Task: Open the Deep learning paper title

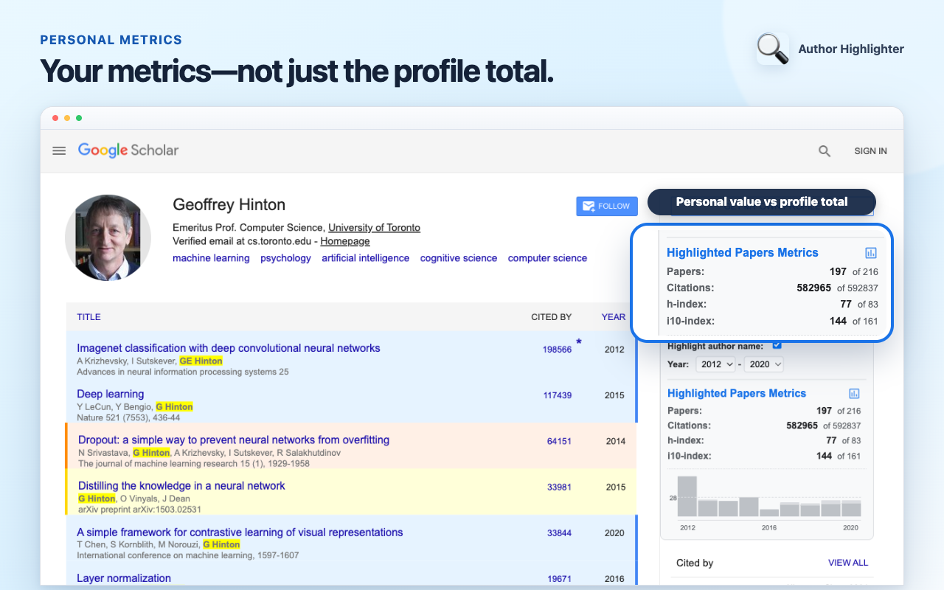Action: [x=111, y=394]
